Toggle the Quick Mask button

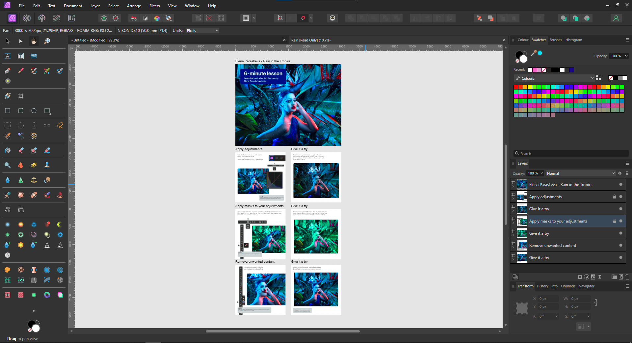coord(246,18)
